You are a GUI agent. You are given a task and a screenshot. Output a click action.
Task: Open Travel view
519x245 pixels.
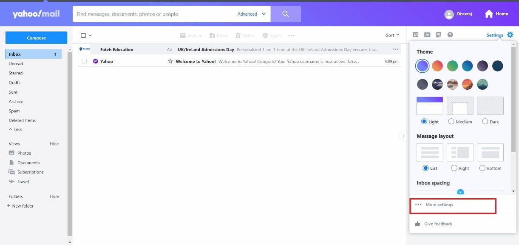pos(19,181)
